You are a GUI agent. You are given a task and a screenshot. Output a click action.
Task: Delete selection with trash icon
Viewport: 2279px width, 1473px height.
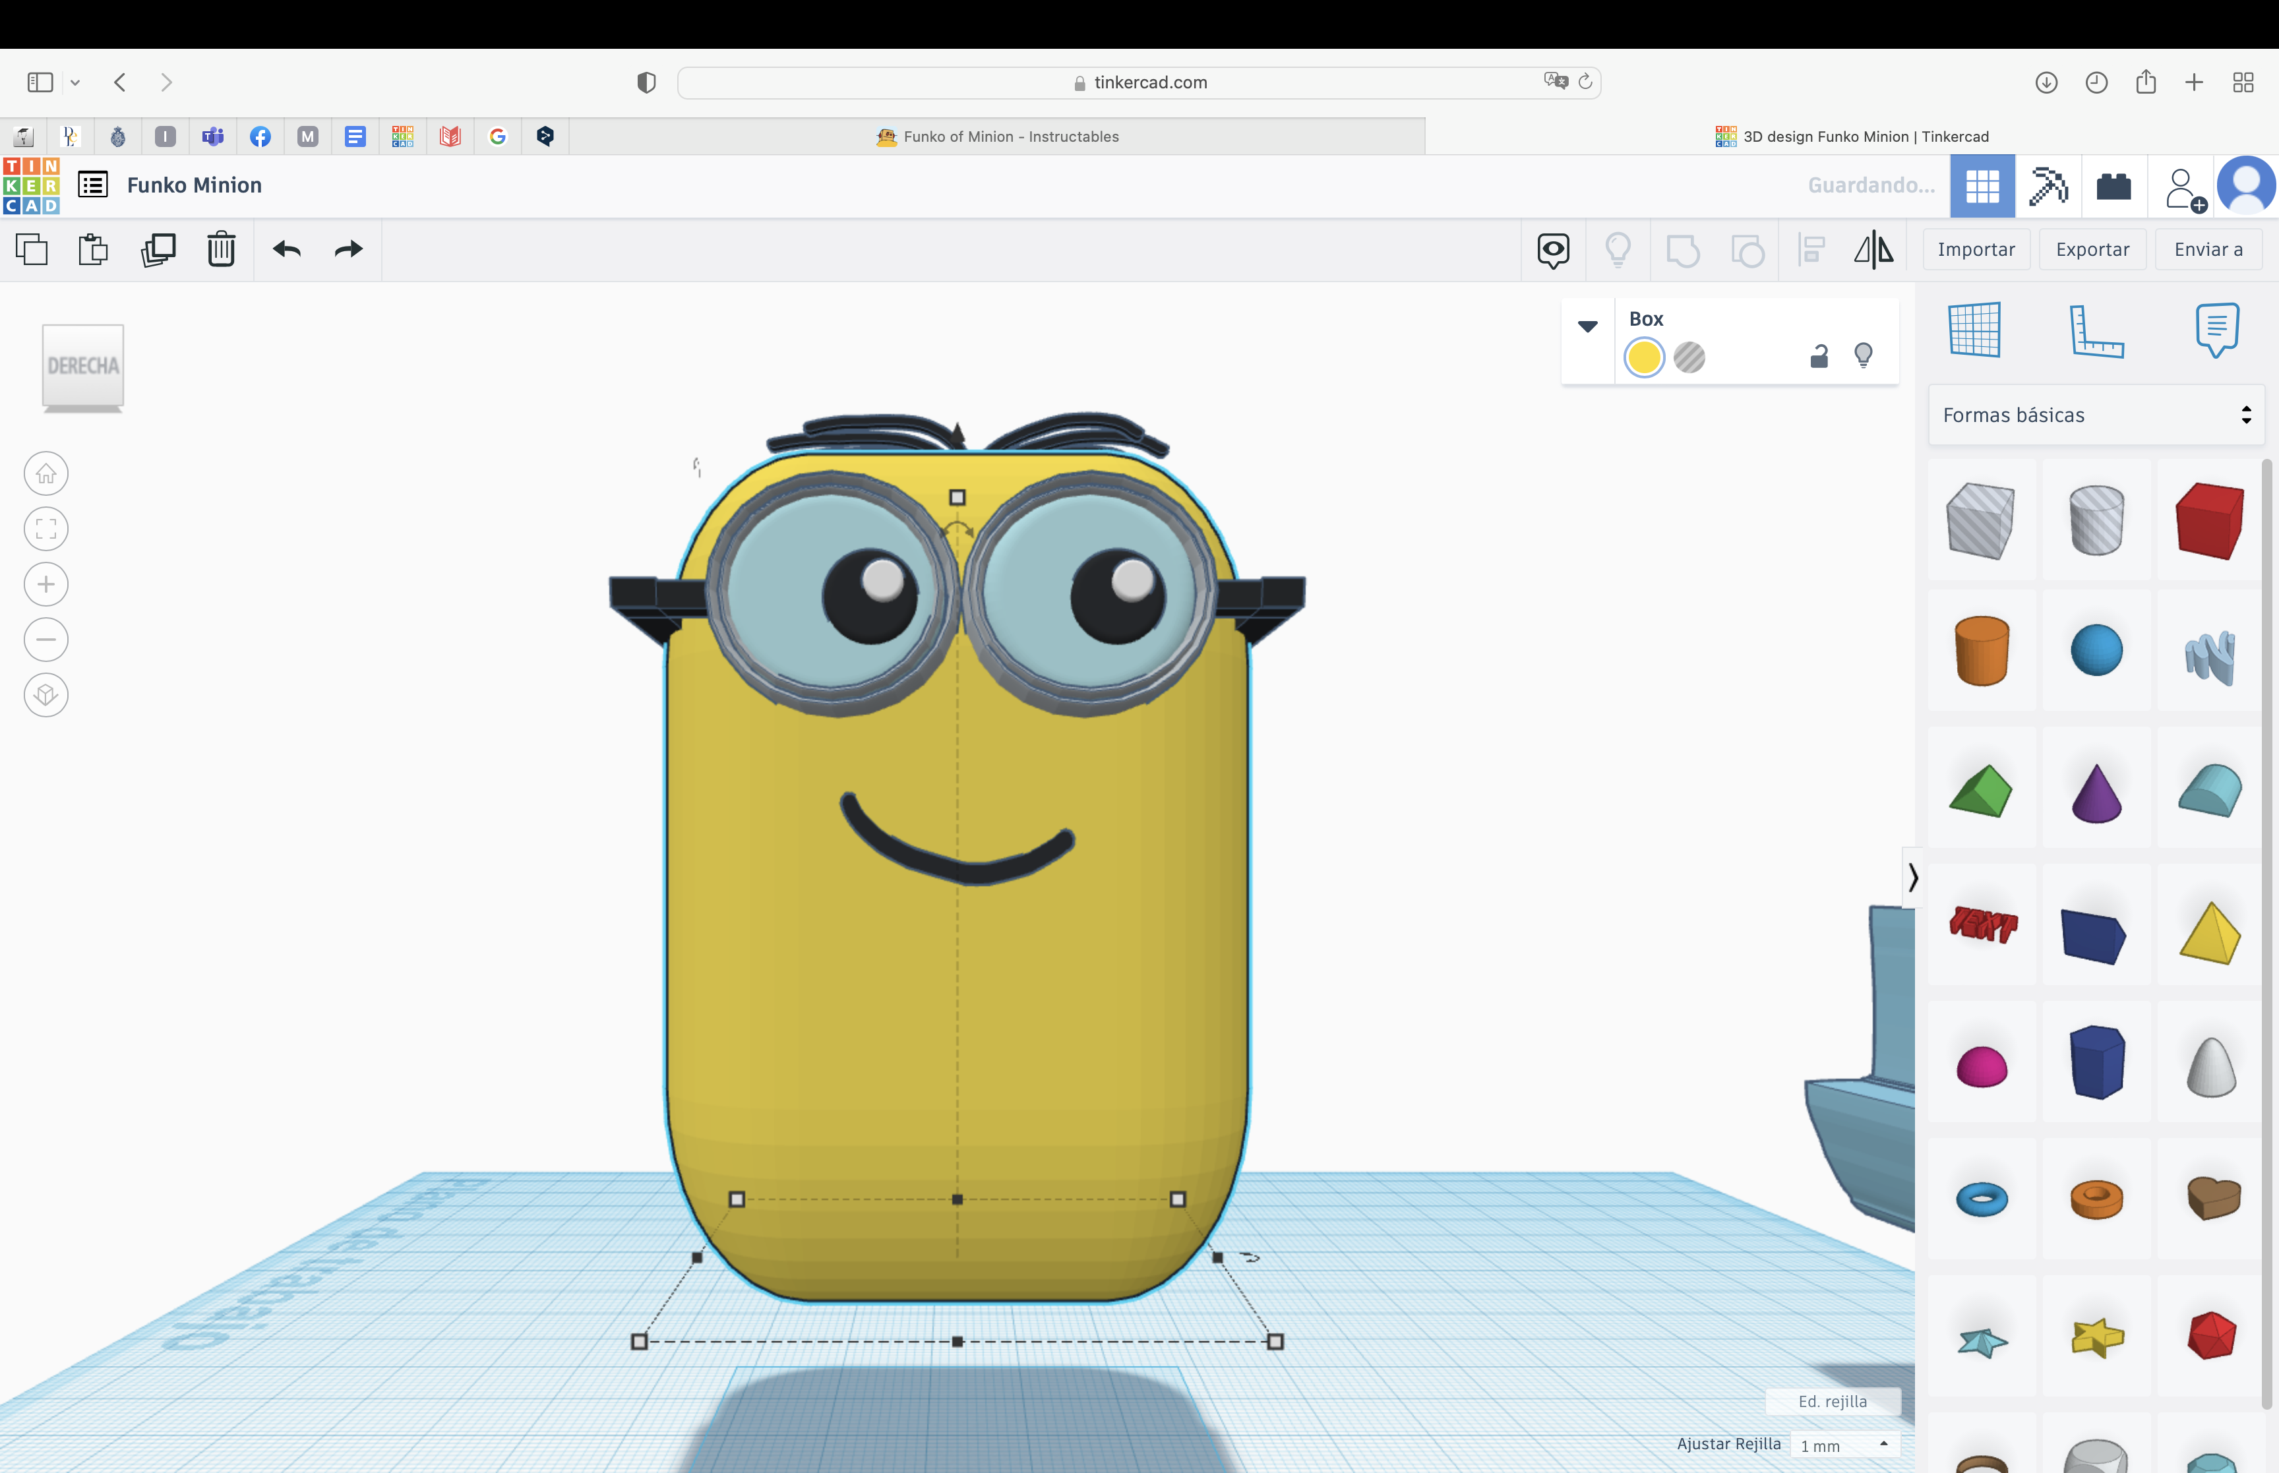pos(221,250)
